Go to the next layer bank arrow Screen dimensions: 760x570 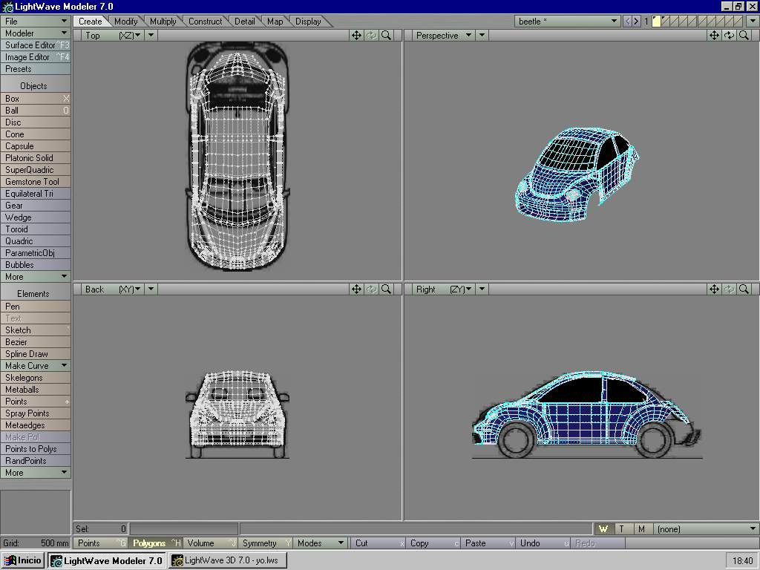pyautogui.click(x=636, y=22)
